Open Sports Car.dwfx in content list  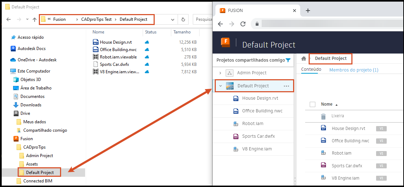tap(347, 166)
